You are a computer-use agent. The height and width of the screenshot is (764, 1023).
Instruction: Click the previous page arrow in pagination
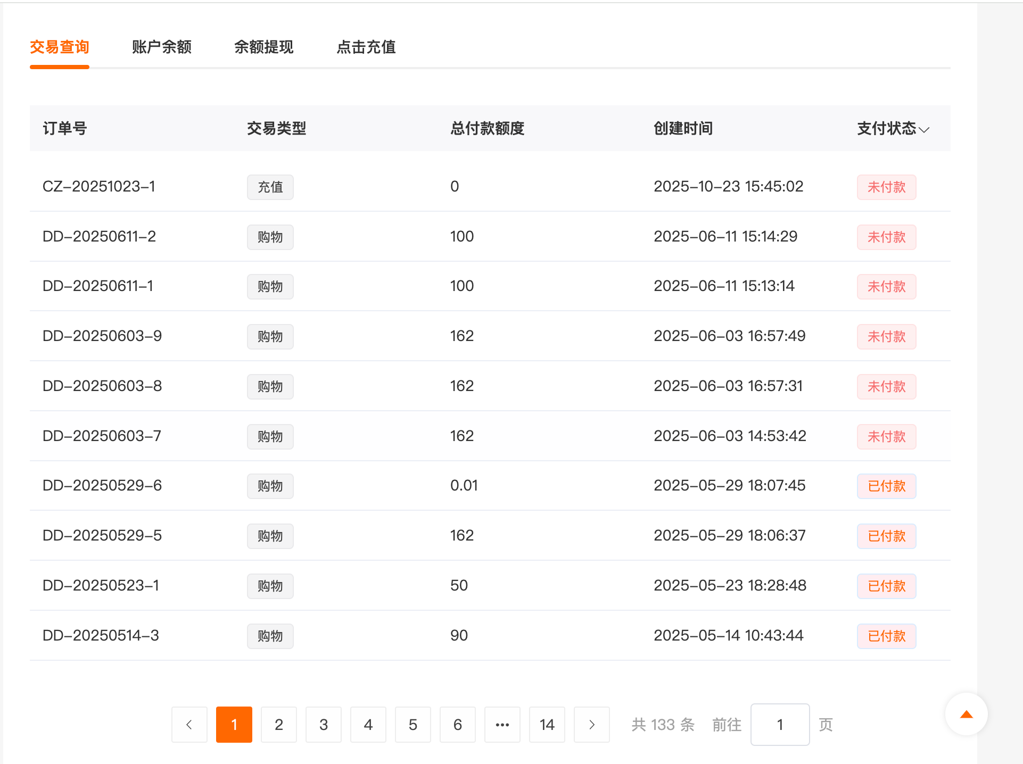[x=189, y=724]
